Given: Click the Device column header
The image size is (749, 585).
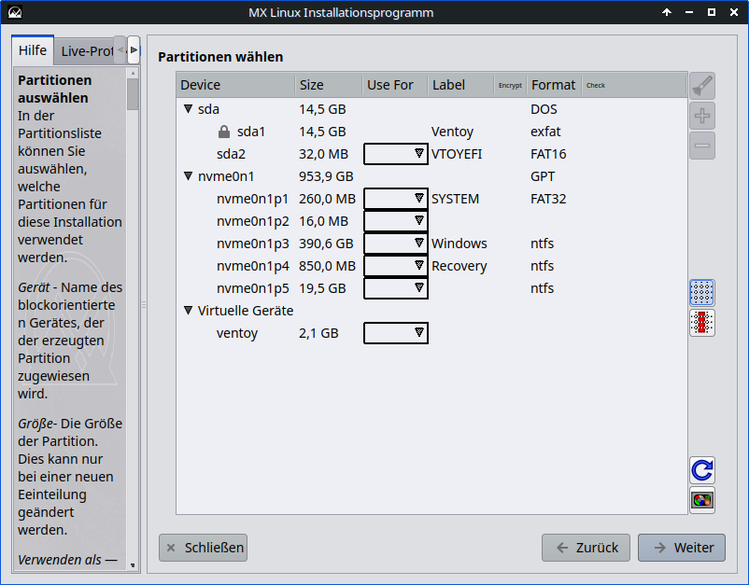Looking at the screenshot, I should (235, 85).
